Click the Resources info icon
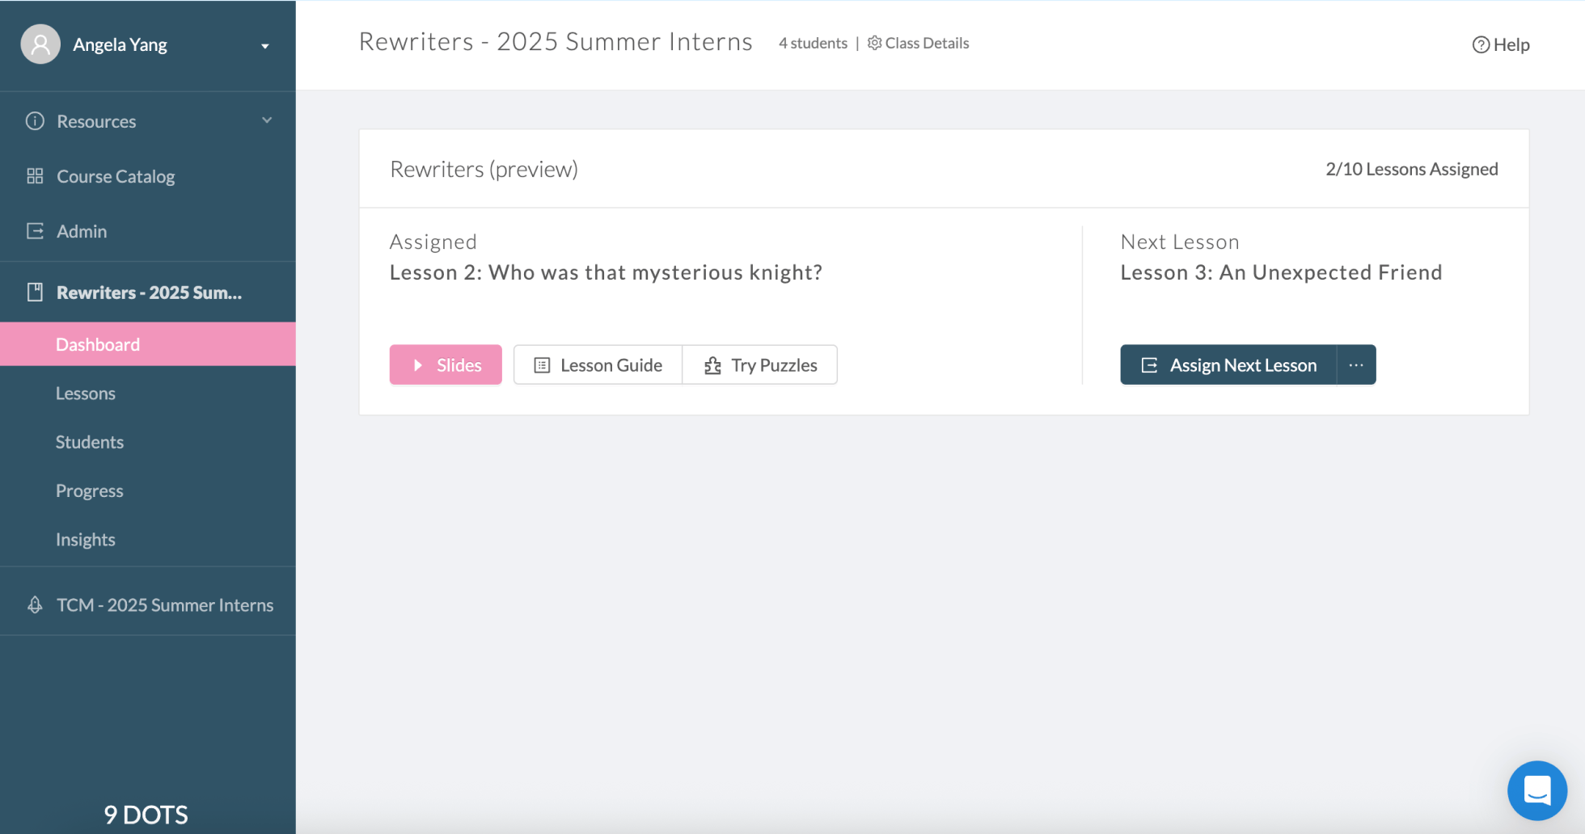The height and width of the screenshot is (834, 1585). (x=35, y=121)
